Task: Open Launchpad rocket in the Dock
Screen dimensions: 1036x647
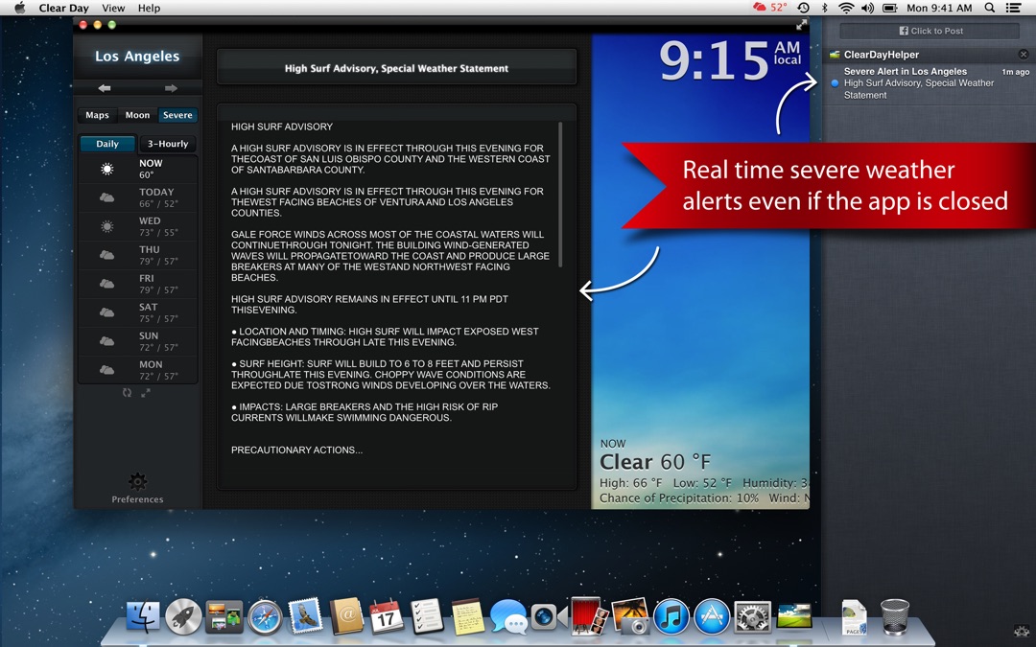Action: click(x=183, y=617)
